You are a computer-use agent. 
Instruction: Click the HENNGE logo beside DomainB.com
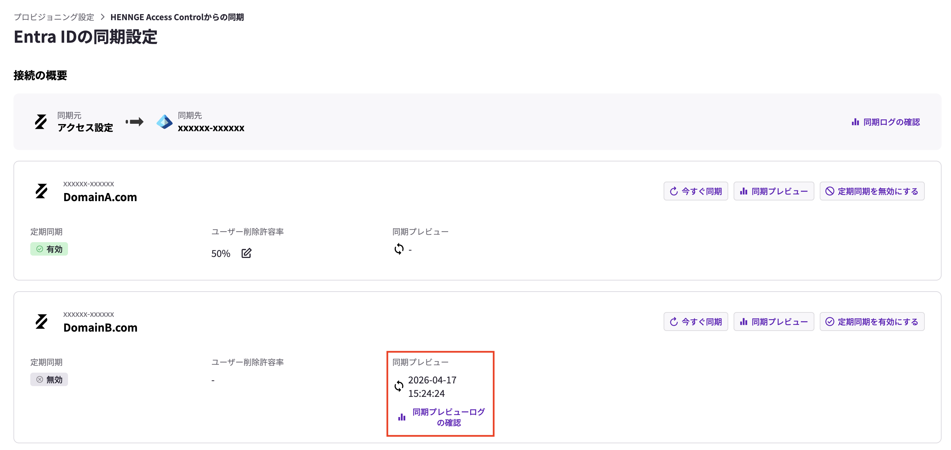point(41,322)
